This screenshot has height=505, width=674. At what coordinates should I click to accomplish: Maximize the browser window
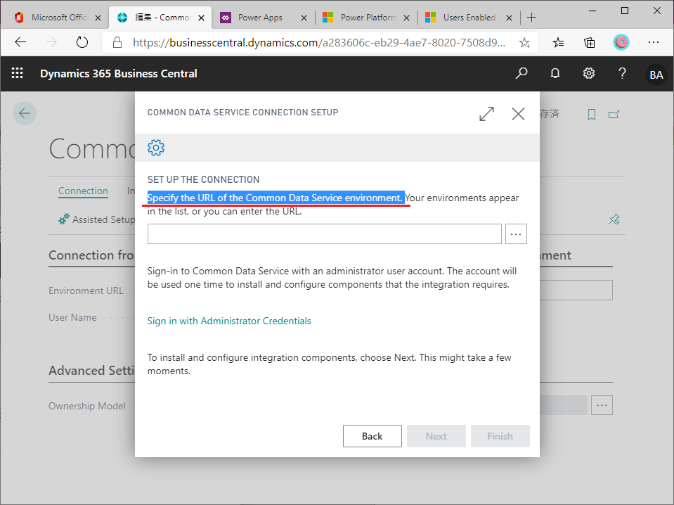(625, 11)
